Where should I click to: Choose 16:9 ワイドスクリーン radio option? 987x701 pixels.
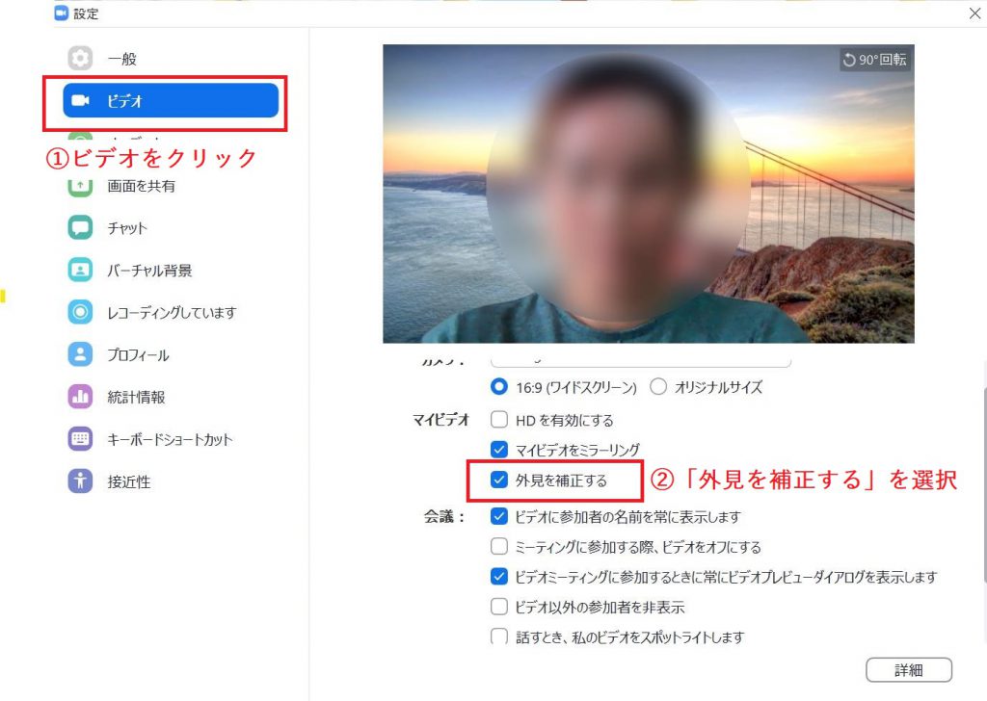499,387
